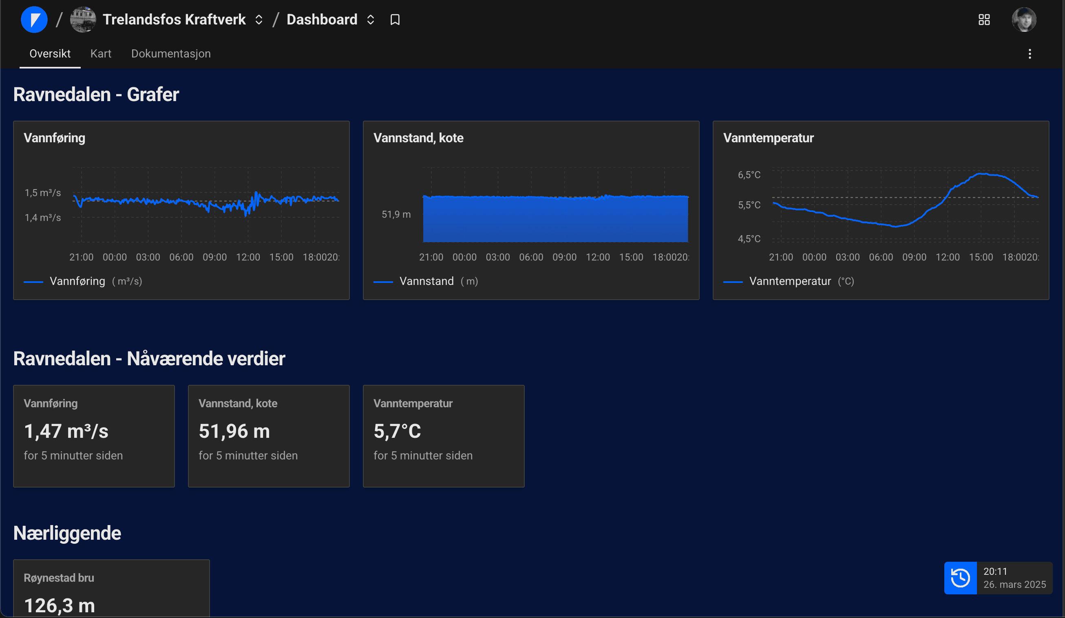
Task: Open the three-dot options menu
Action: click(x=1030, y=54)
